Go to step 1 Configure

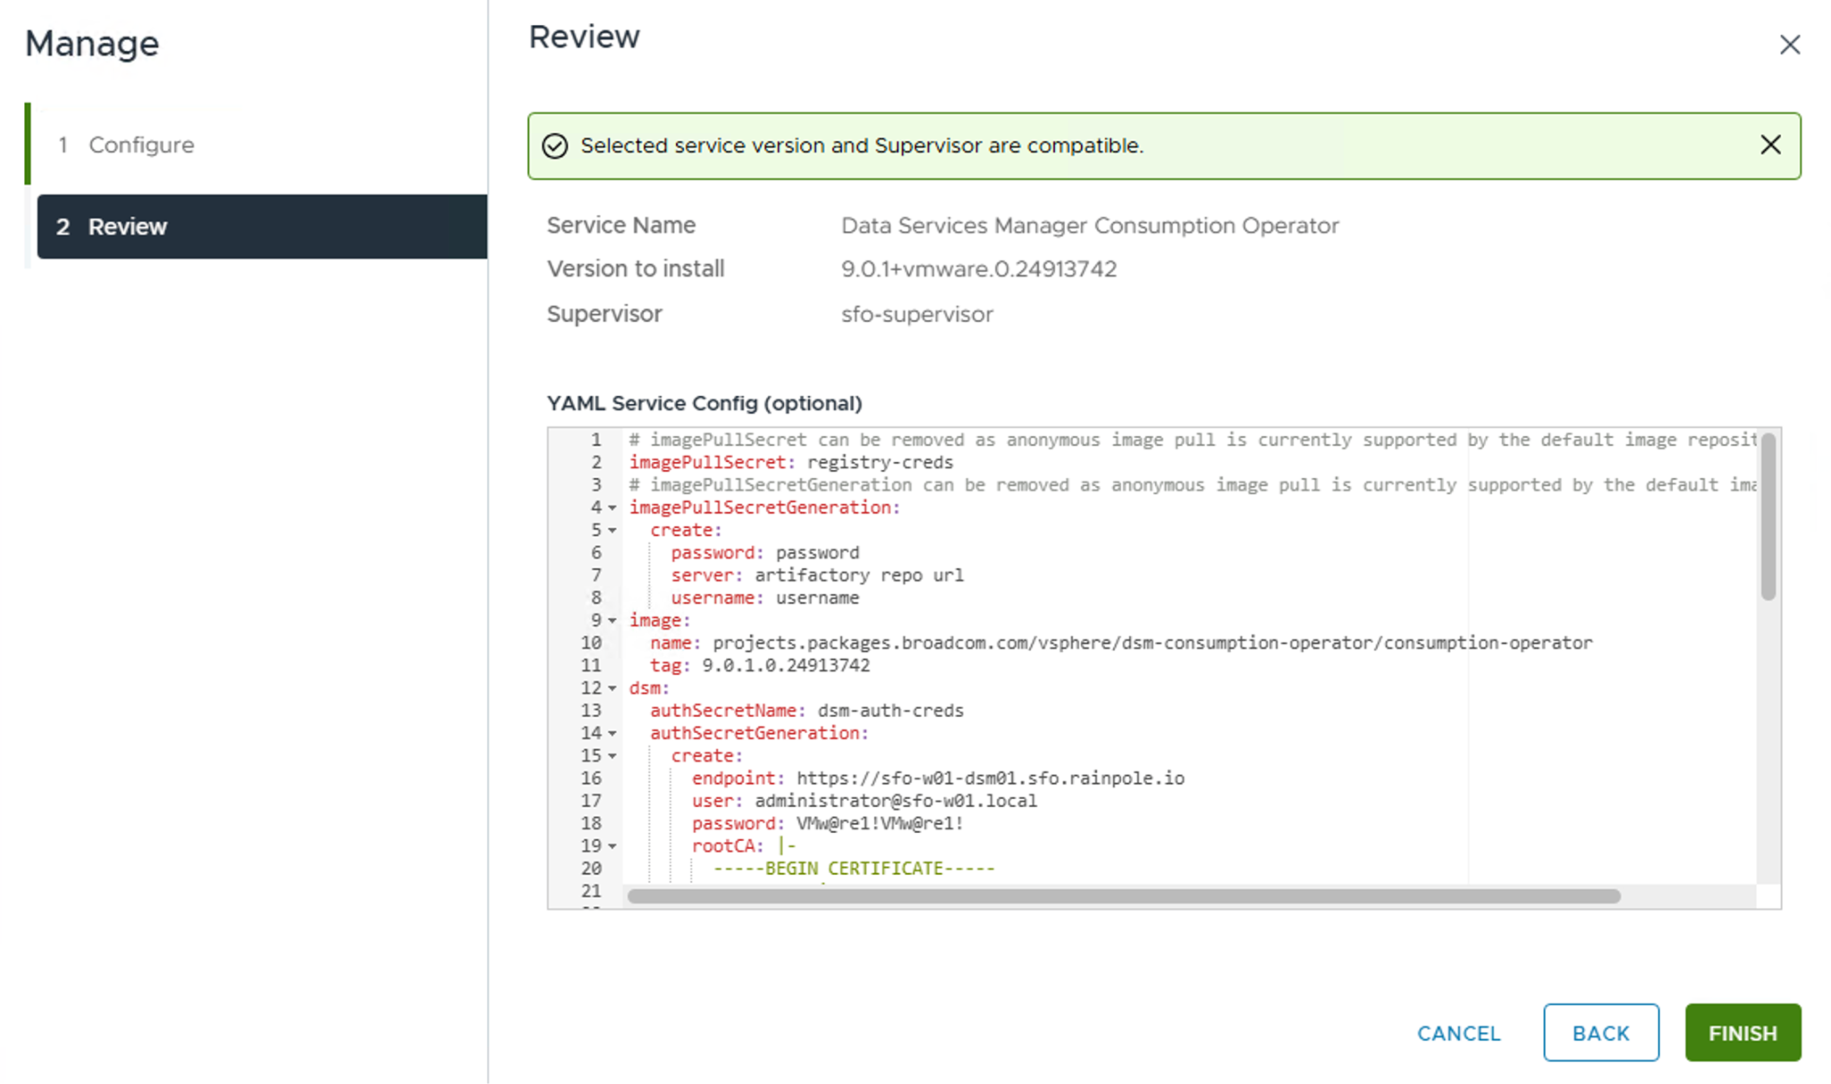pyautogui.click(x=140, y=145)
